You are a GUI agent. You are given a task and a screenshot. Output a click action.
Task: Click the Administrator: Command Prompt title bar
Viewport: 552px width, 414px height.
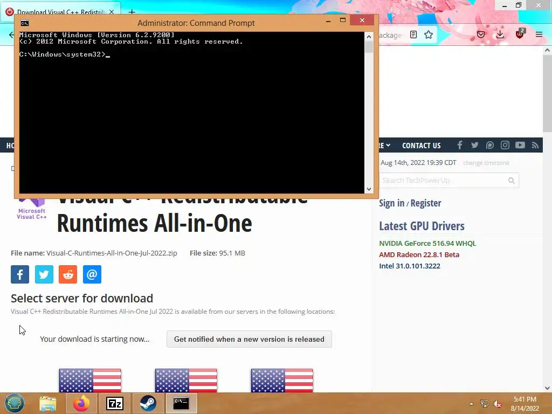tap(196, 23)
